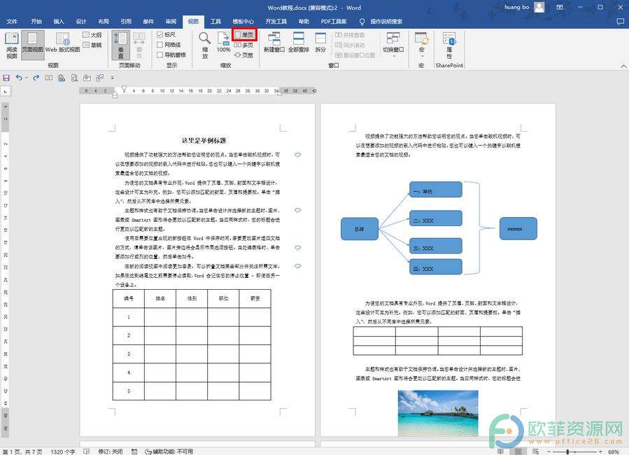Click 第 1 页, 共 7 页 page indicator
This screenshot has width=629, height=455.
click(x=23, y=451)
